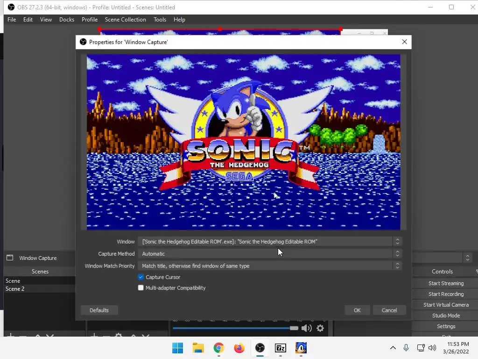Click the microphone tray icon

pos(406,348)
